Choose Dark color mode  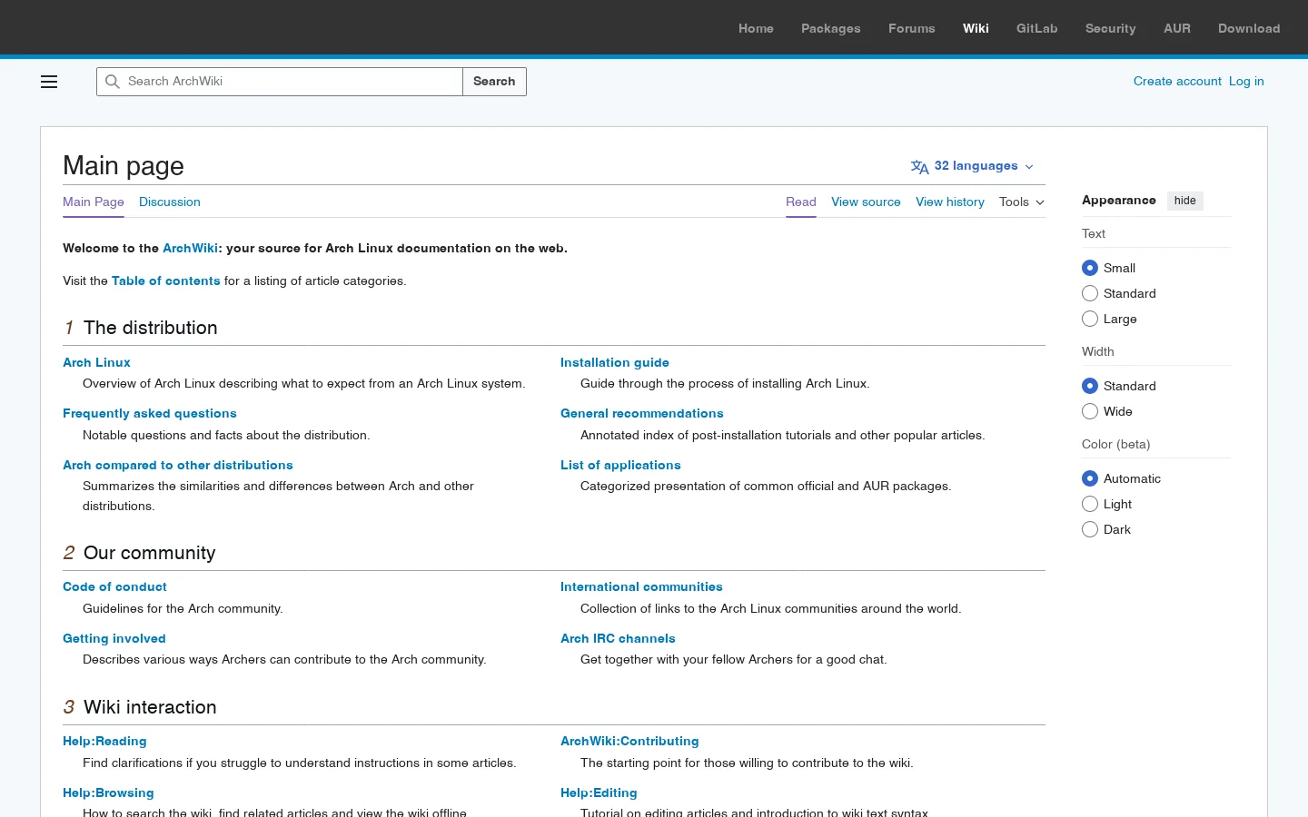coord(1090,529)
